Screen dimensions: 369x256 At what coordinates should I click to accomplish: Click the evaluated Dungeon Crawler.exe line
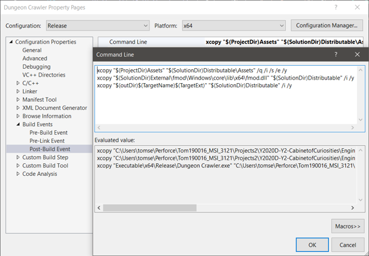[x=226, y=166]
